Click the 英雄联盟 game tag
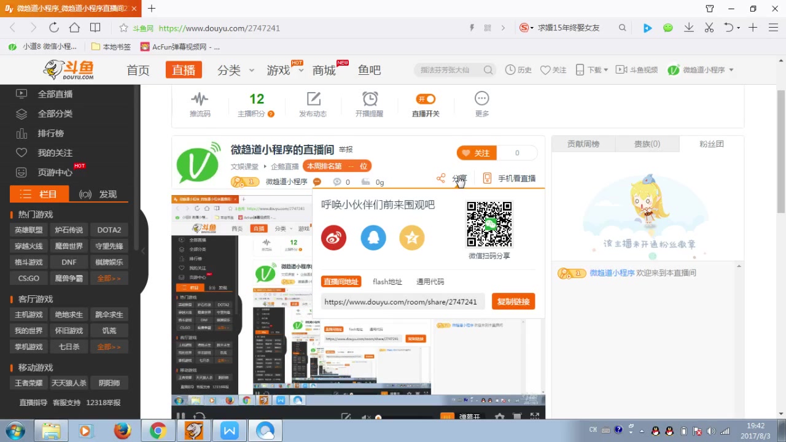This screenshot has height=442, width=786. (29, 230)
